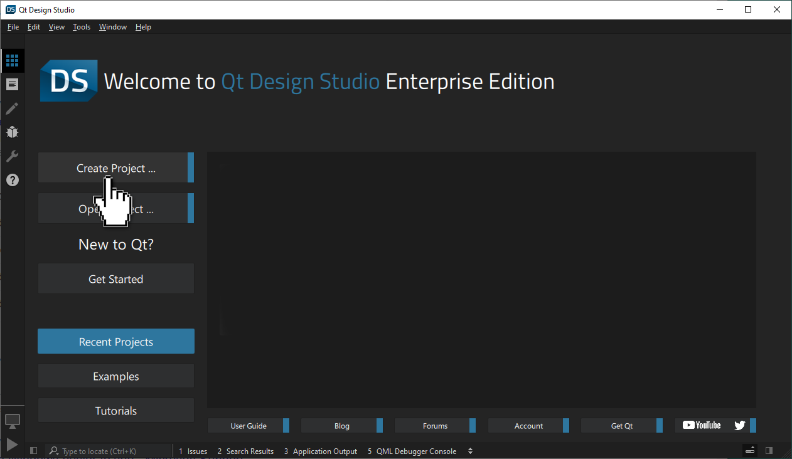Open the Issues output pane
Screen dimensions: 792x459
pyautogui.click(x=193, y=451)
